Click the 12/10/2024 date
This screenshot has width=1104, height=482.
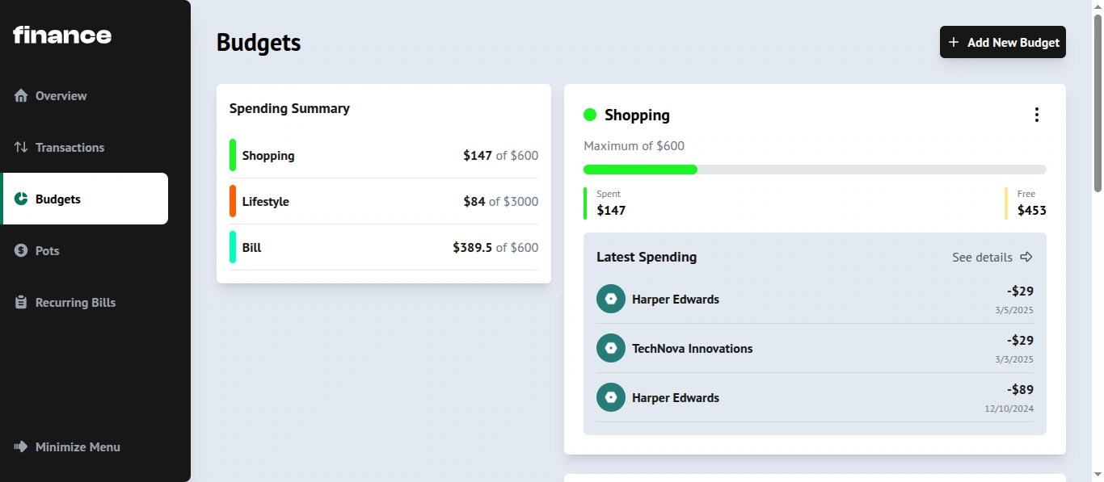pyautogui.click(x=1009, y=409)
